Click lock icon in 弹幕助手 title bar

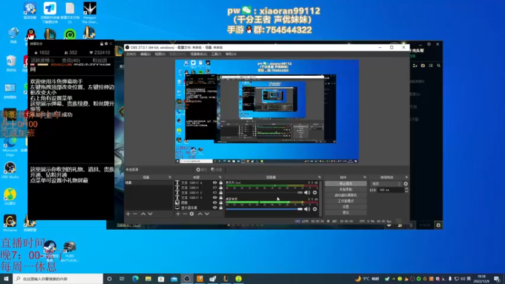pos(102,44)
